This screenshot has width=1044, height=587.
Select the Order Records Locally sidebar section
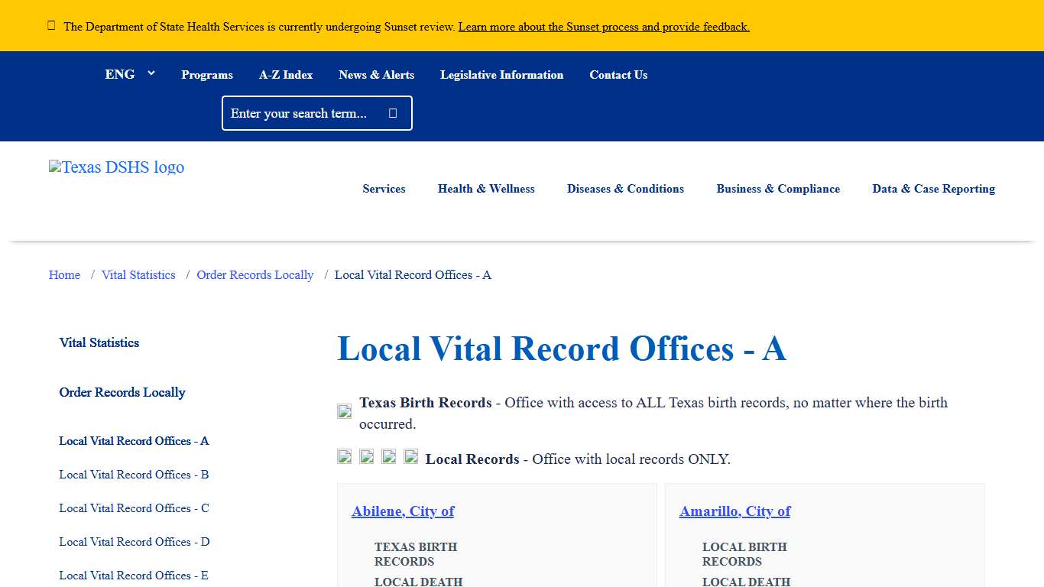tap(122, 392)
